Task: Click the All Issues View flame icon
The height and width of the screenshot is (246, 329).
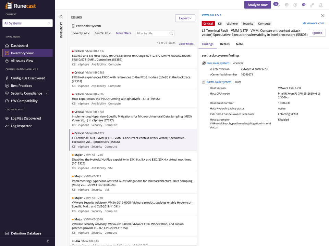Action: pos(7,61)
